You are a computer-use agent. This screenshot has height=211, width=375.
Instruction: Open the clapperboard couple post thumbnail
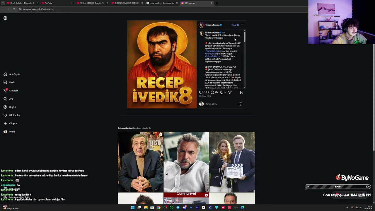tap(232, 162)
